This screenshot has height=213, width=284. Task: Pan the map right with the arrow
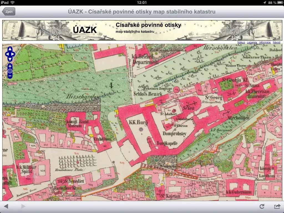pos(13,54)
